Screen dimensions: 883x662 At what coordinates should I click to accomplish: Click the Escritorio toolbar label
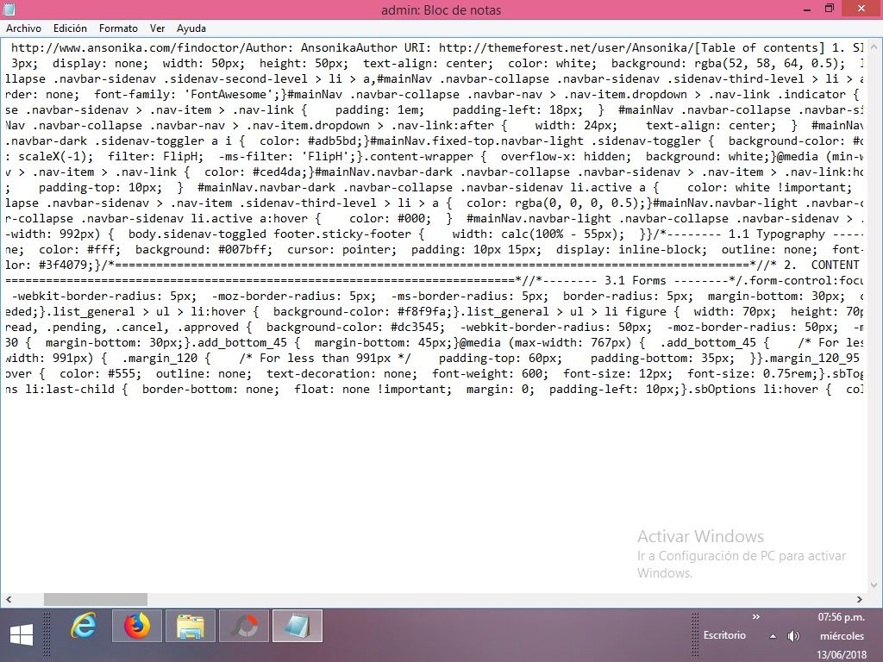pos(724,635)
